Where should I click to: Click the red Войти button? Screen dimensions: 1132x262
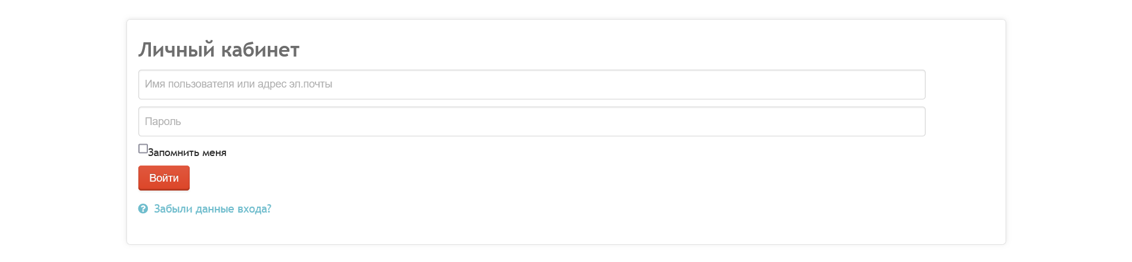164,178
